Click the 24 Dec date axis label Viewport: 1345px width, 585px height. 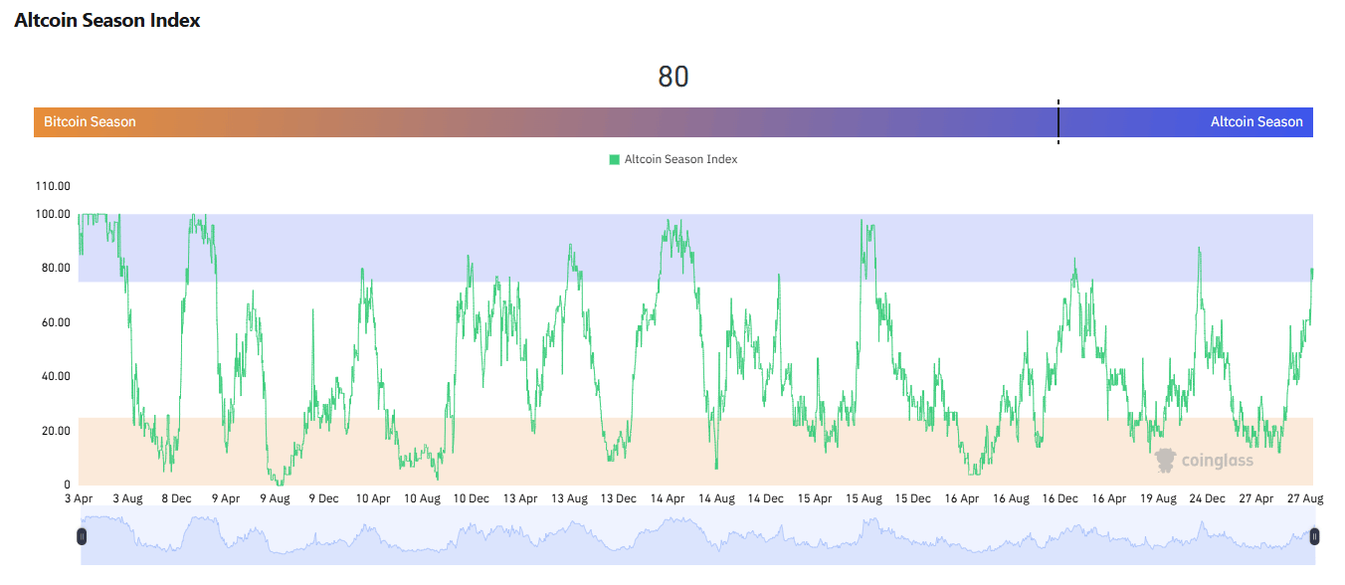(1206, 498)
